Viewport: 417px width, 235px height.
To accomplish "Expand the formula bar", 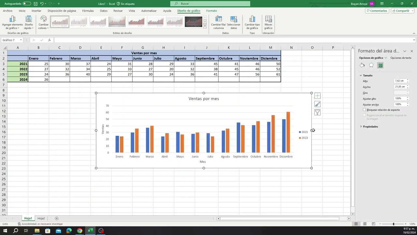I will coord(414,40).
